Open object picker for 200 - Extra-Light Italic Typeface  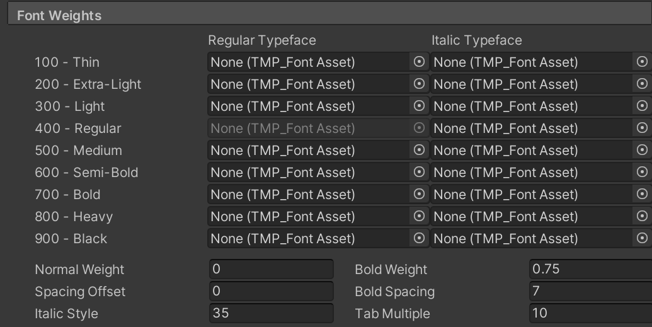pyautogui.click(x=642, y=84)
